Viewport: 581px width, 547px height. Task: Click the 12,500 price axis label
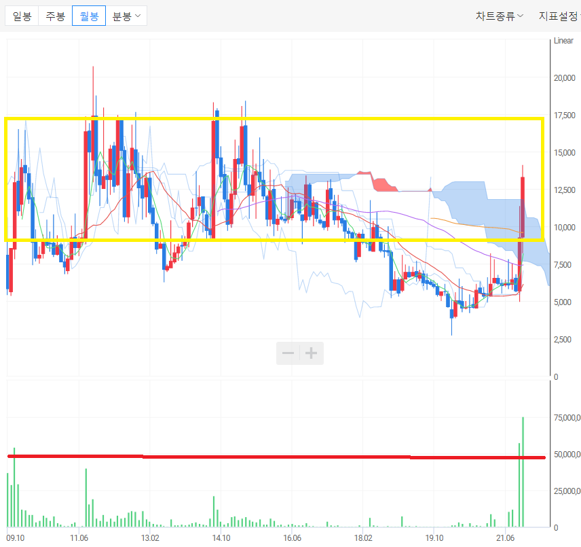click(564, 190)
